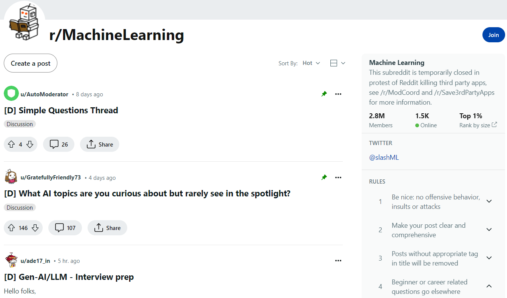507x298 pixels.
Task: Click the r/MachineLearning robot avatar
Action: pyautogui.click(x=25, y=23)
